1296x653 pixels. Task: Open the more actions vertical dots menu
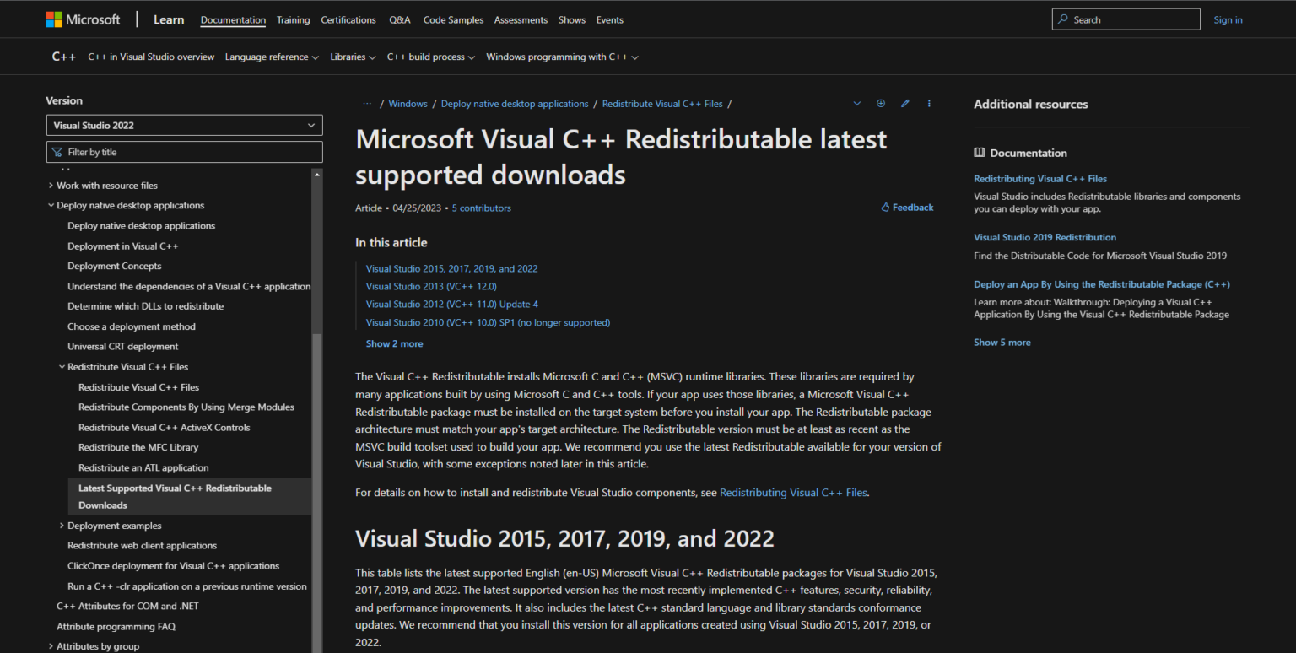(929, 104)
